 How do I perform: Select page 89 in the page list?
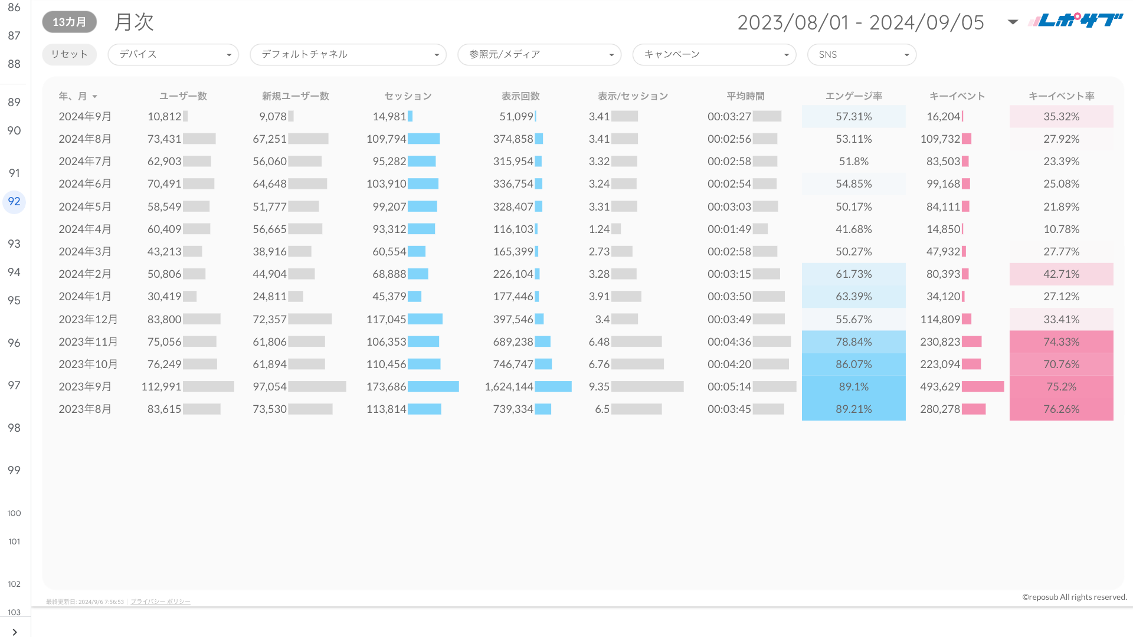point(14,102)
